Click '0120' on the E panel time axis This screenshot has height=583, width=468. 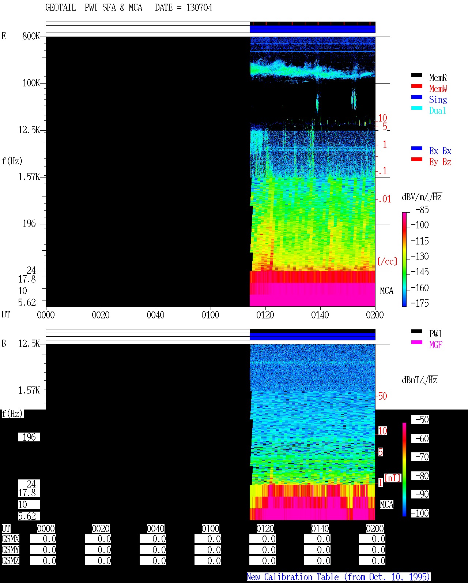point(265,315)
